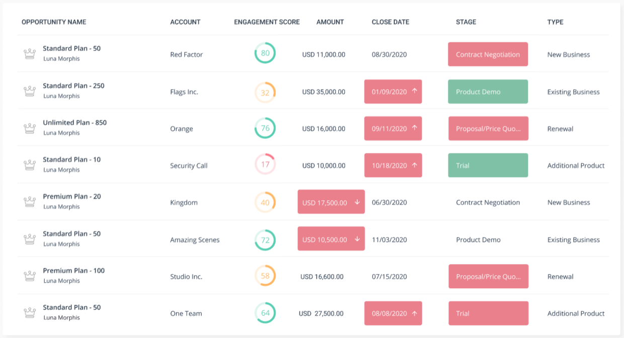Click crown icon for Red Factor opportunity
This screenshot has width=624, height=338.
[30, 54]
